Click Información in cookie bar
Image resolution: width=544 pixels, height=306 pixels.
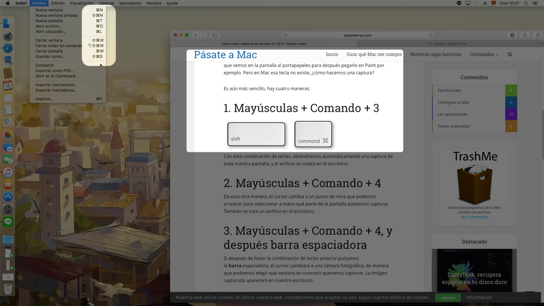(479, 297)
